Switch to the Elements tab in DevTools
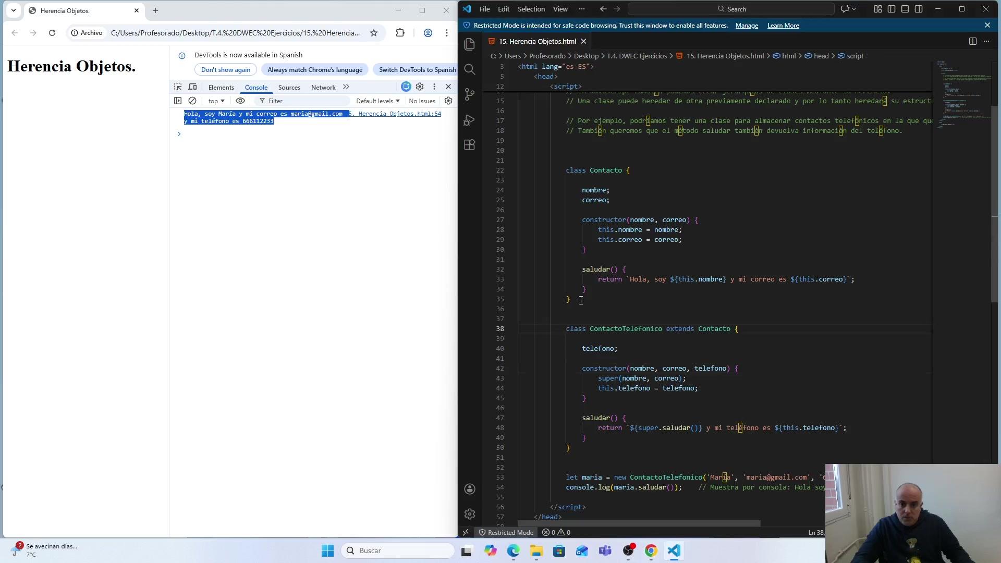Image resolution: width=1001 pixels, height=563 pixels. tap(221, 87)
